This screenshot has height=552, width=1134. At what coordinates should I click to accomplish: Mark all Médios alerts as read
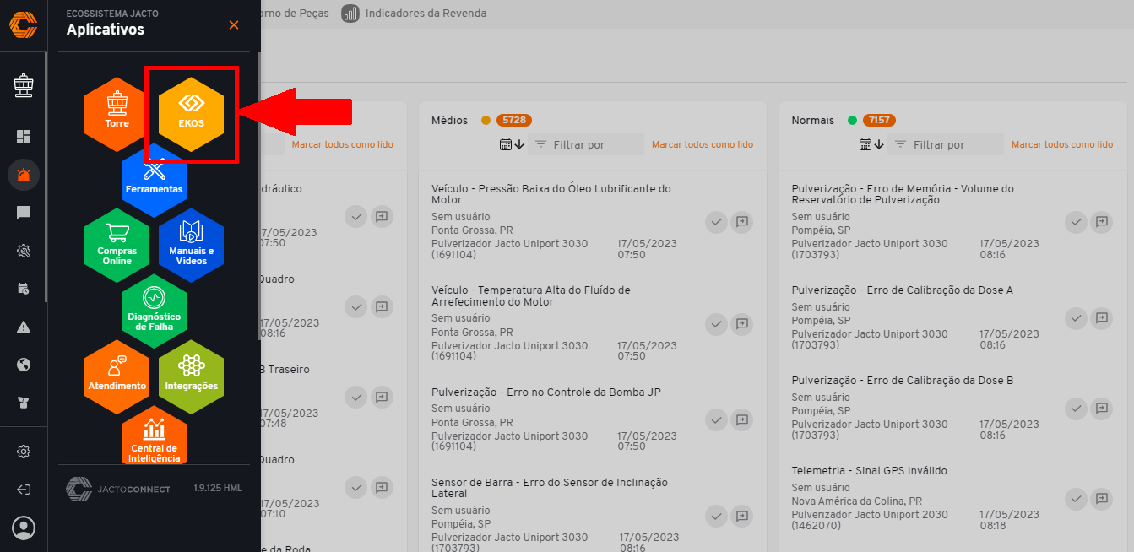tap(703, 144)
